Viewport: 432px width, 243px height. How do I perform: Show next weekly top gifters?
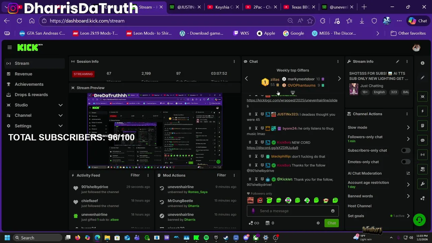point(339,78)
